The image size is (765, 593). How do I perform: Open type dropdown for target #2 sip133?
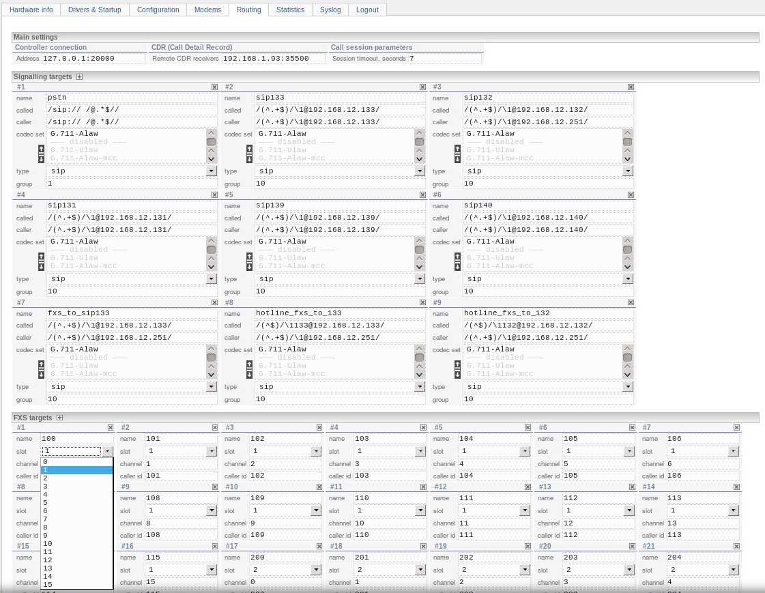click(420, 171)
